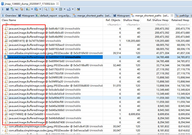Click the Find Object by Address magnifier

[x=46, y=9]
